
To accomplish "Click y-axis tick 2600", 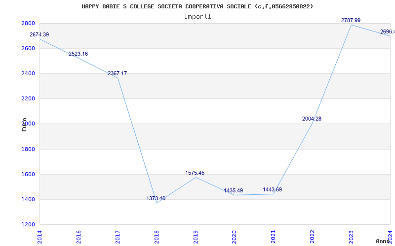I will coord(29,48).
